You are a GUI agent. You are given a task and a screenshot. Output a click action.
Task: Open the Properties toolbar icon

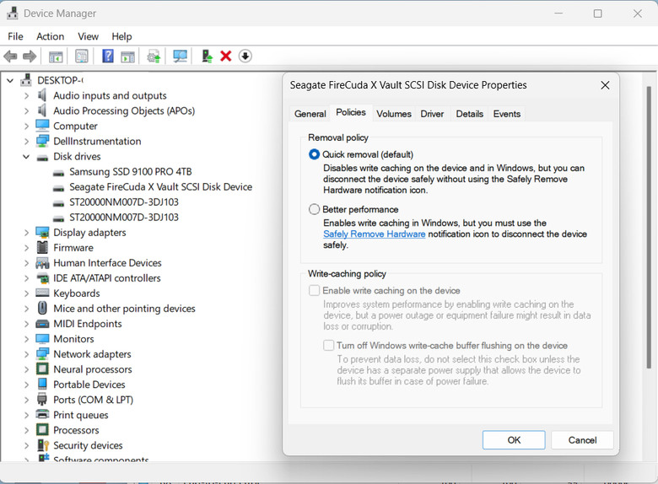point(82,56)
